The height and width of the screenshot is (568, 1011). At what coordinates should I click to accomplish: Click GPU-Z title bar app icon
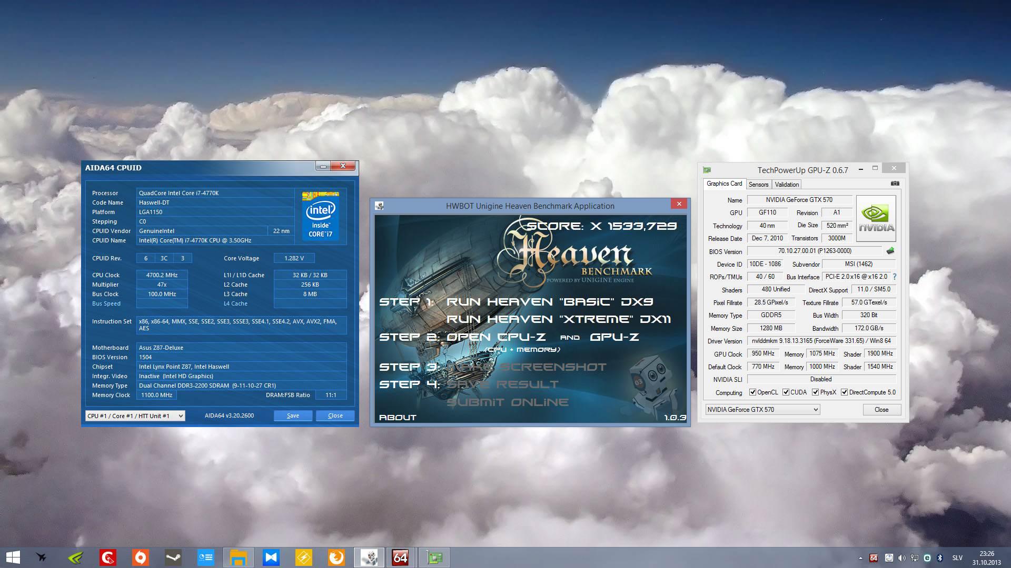(x=707, y=170)
